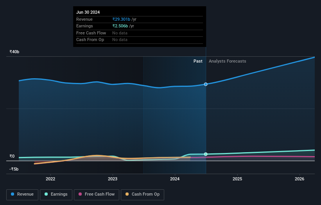
Task: Click the Revenue row label in tooltip
Action: pos(84,19)
